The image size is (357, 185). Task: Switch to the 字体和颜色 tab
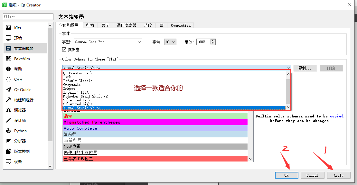(x=69, y=25)
